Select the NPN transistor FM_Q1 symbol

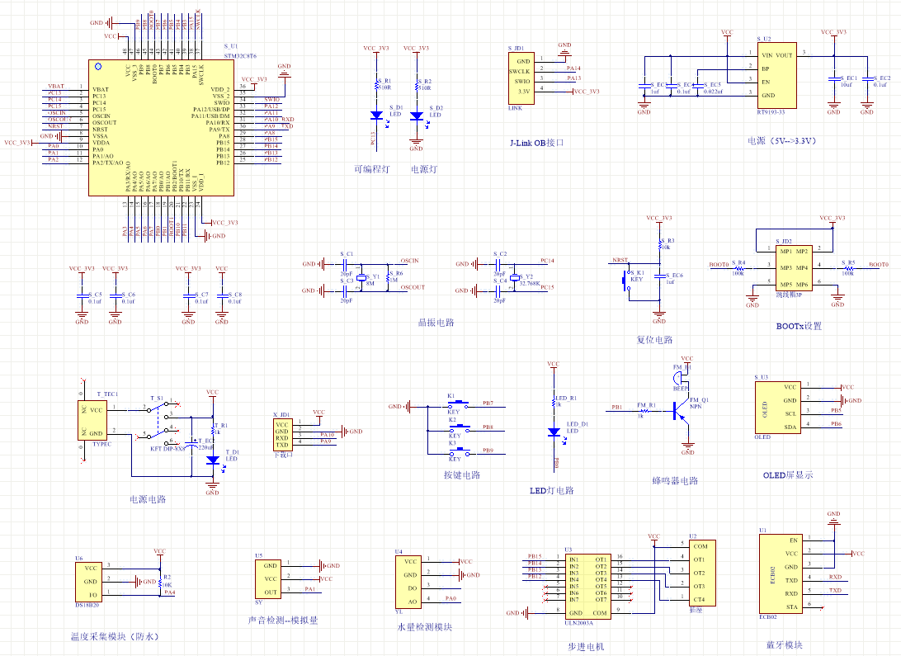(679, 411)
